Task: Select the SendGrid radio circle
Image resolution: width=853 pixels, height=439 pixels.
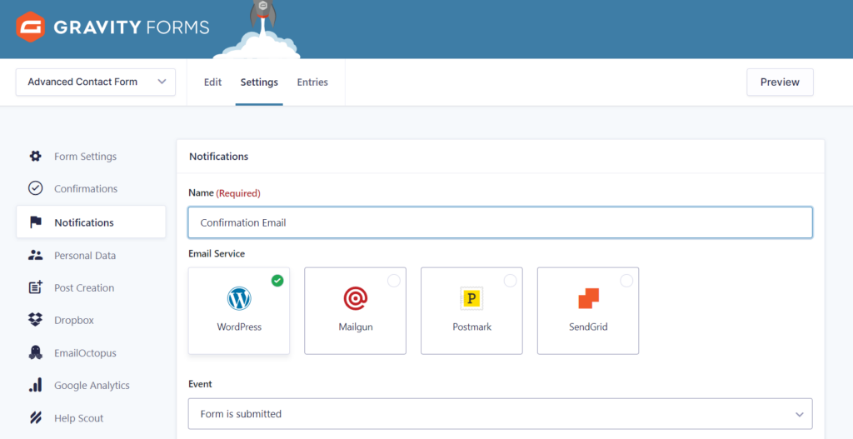Action: tap(626, 281)
